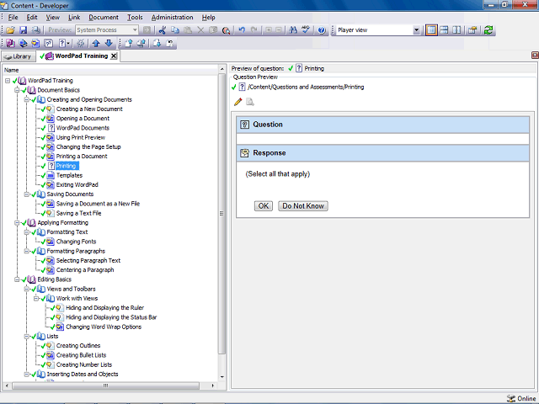
Task: Open the Preview mode System Process dropdown
Action: (135, 30)
